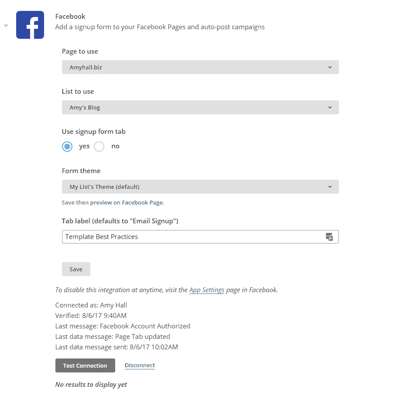Collapse the Facebook integration section chevron
The image size is (394, 396).
pos(6,25)
